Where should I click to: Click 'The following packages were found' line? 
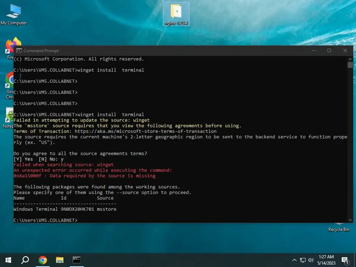pos(97,187)
